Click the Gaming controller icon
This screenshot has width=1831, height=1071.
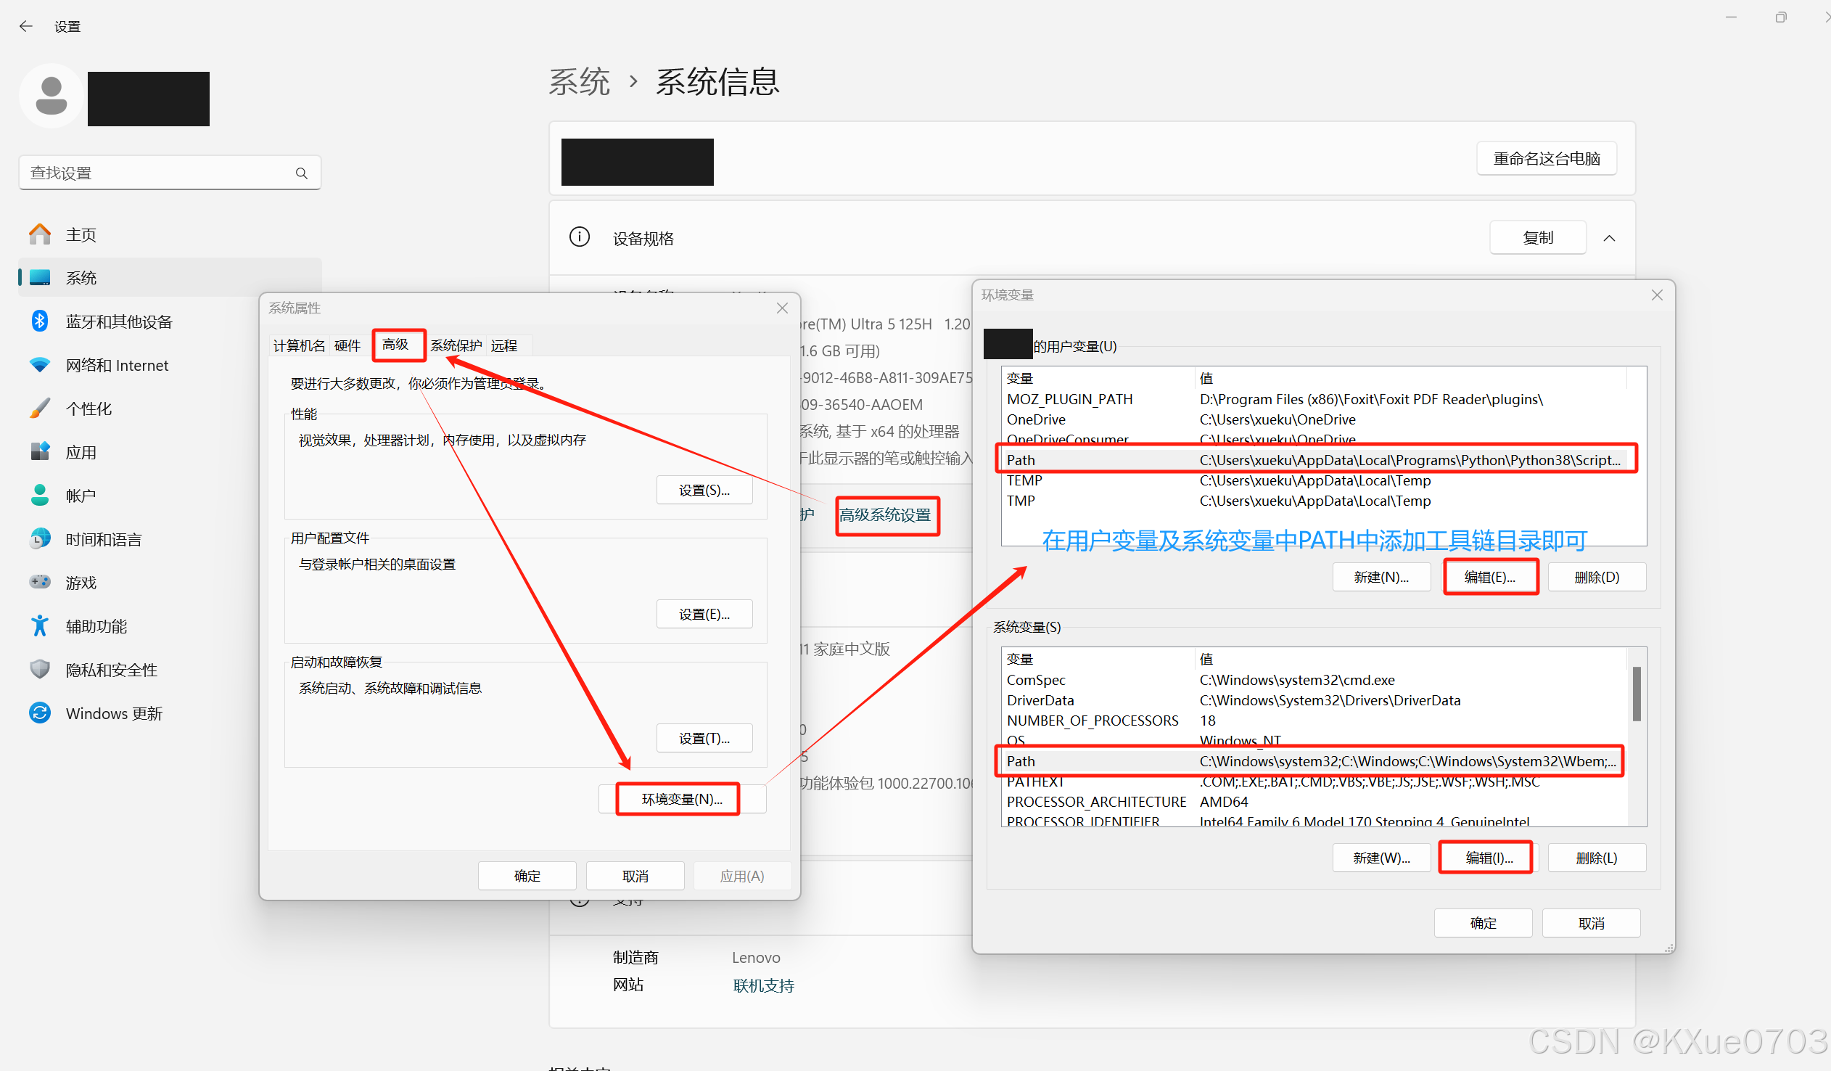[40, 582]
